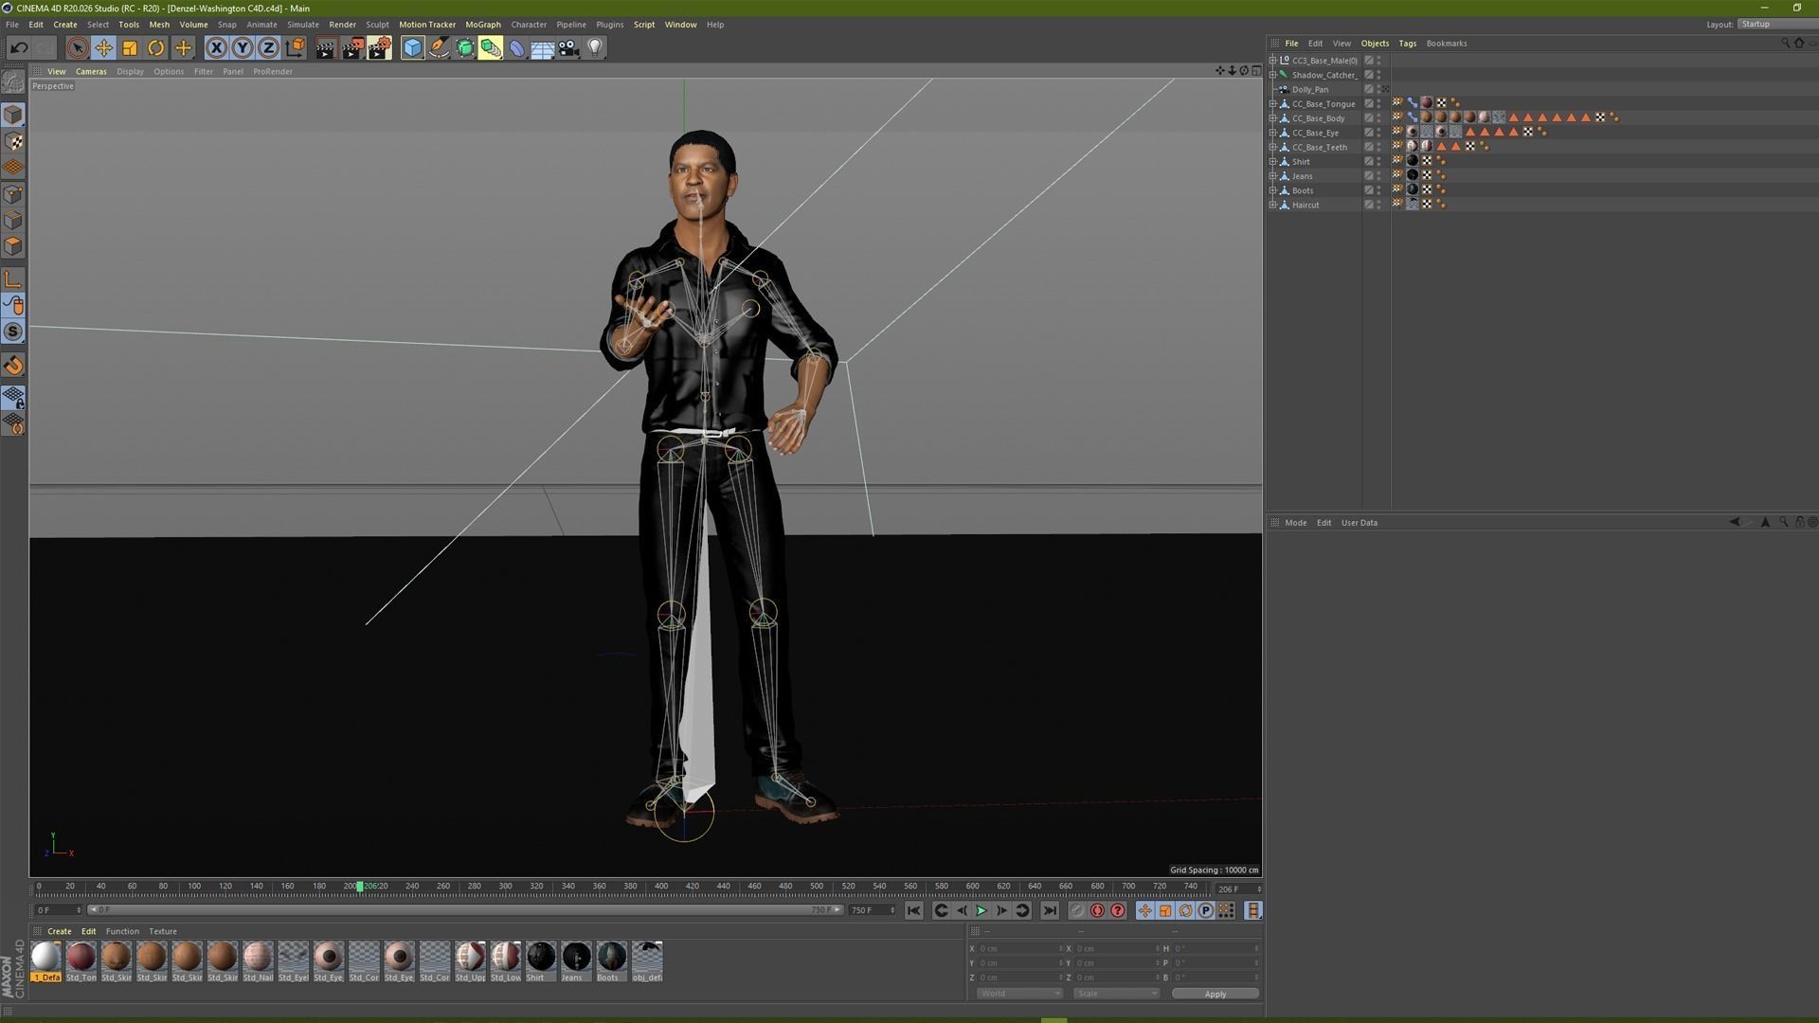Add a Camera object
Viewport: 1819px width, 1023px height.
click(568, 47)
